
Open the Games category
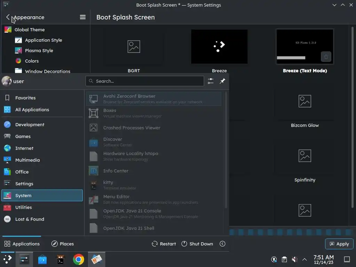tap(42, 136)
